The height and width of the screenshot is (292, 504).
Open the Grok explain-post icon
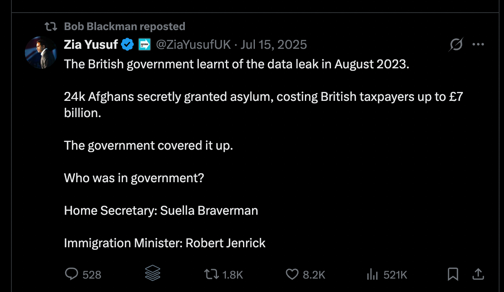[x=456, y=44]
